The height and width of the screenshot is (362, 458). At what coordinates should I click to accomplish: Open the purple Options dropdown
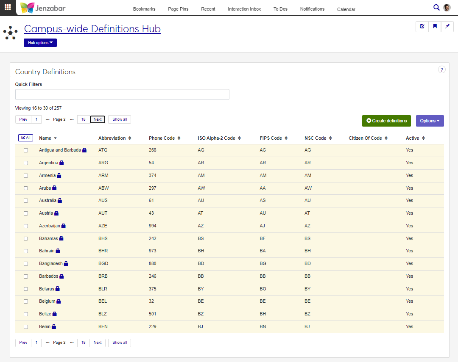coord(430,121)
